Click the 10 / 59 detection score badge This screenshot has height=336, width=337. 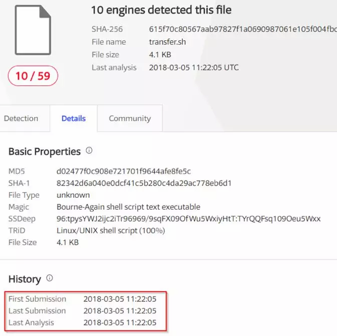tap(33, 76)
